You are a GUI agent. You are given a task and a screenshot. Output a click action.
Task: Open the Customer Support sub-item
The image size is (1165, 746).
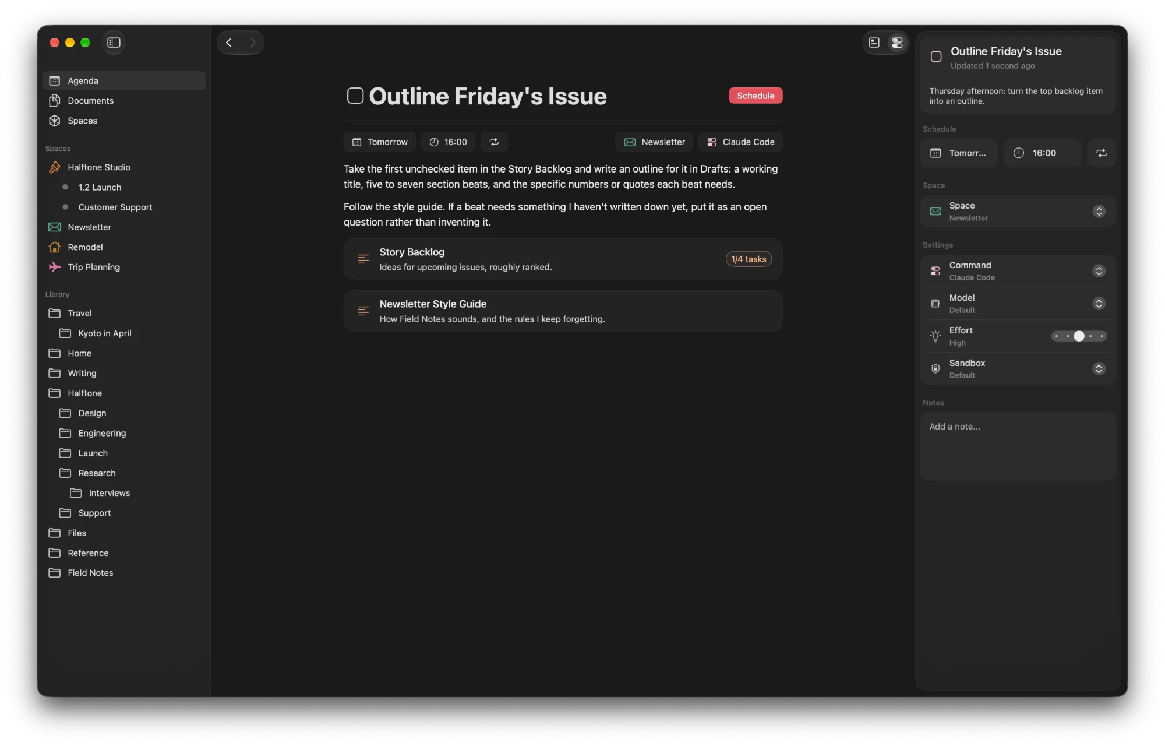pyautogui.click(x=124, y=207)
